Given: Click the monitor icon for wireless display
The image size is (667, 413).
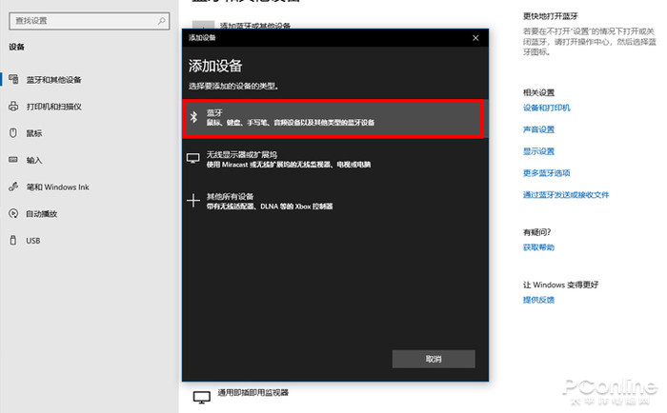Looking at the screenshot, I should [193, 159].
